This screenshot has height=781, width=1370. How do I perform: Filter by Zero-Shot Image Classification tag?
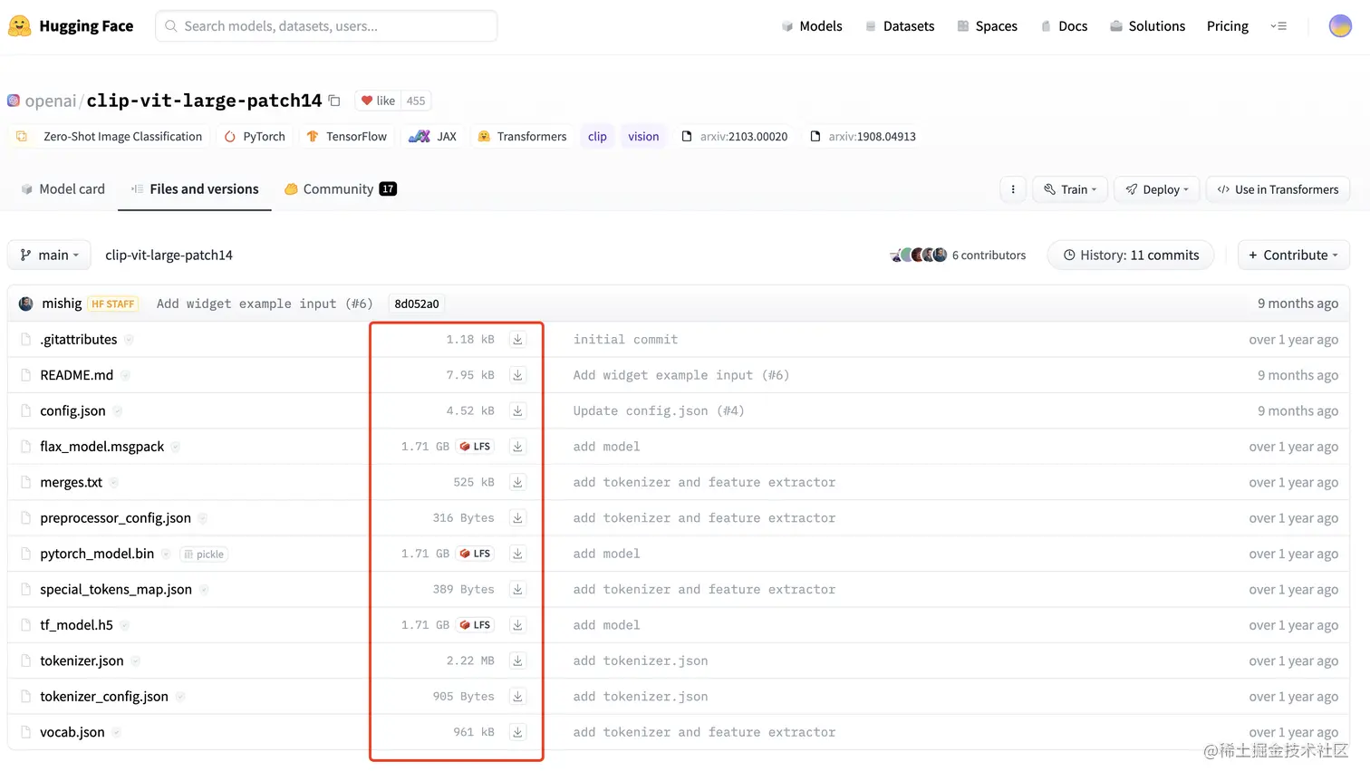(x=110, y=137)
